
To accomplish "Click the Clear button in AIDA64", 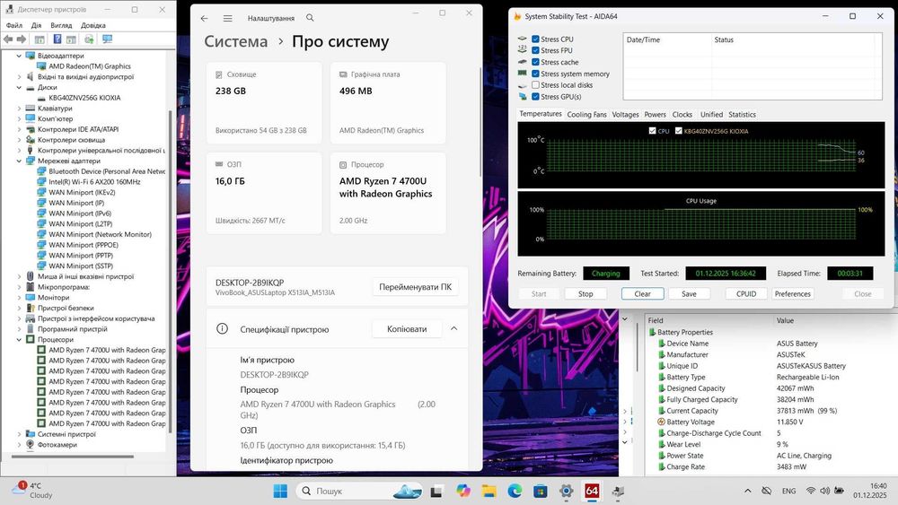I will [x=643, y=294].
